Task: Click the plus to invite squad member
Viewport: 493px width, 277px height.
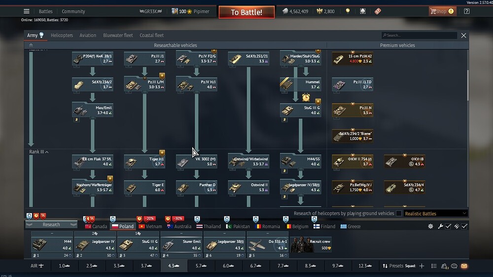Action: tap(422, 266)
